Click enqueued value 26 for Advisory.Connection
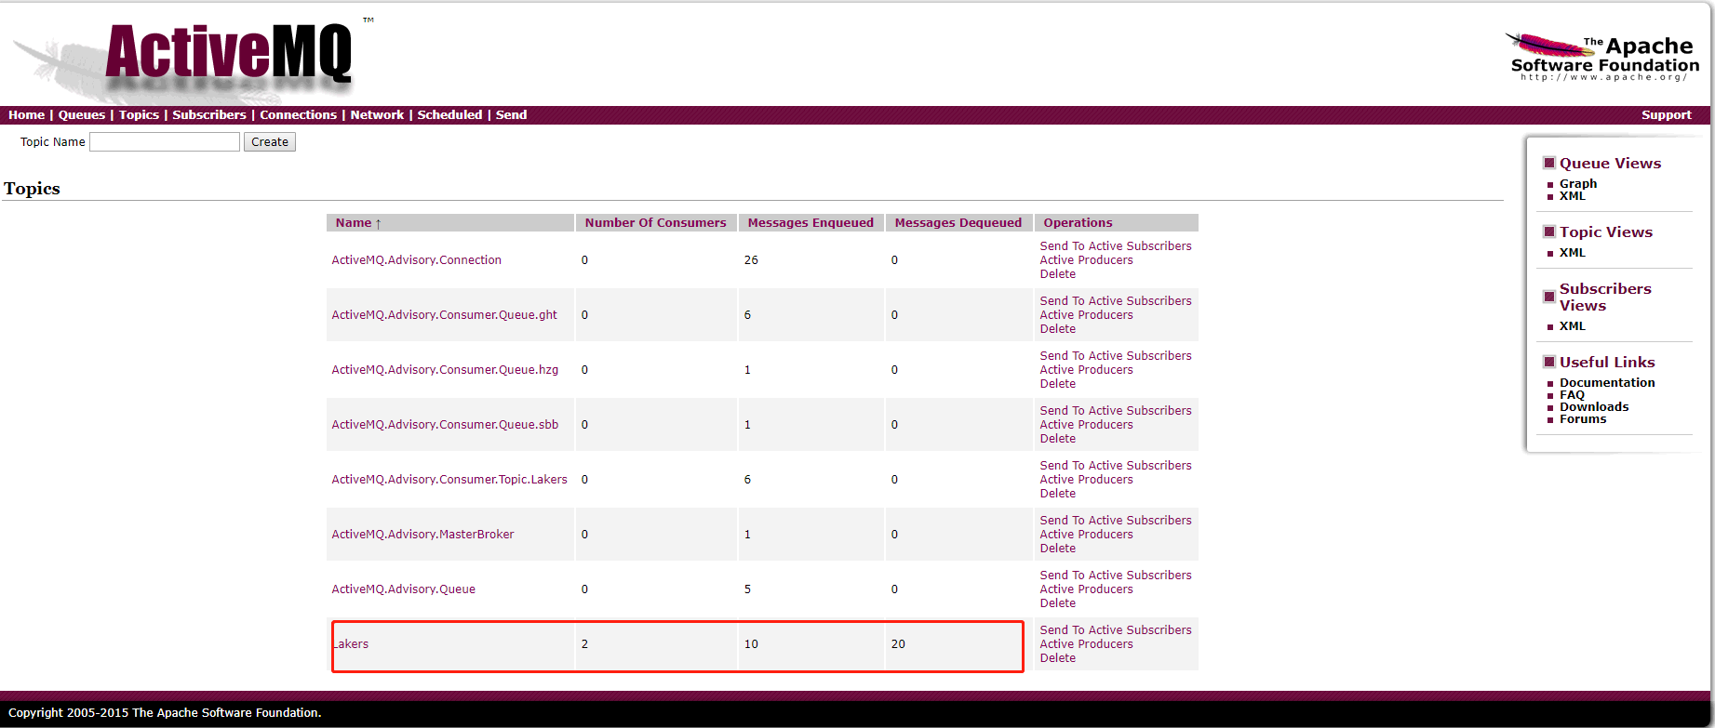Image resolution: width=1715 pixels, height=728 pixels. tap(751, 260)
